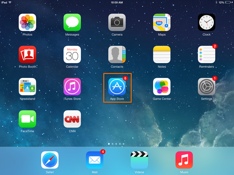
Task: Start the FaceTime app
Action: [27, 119]
